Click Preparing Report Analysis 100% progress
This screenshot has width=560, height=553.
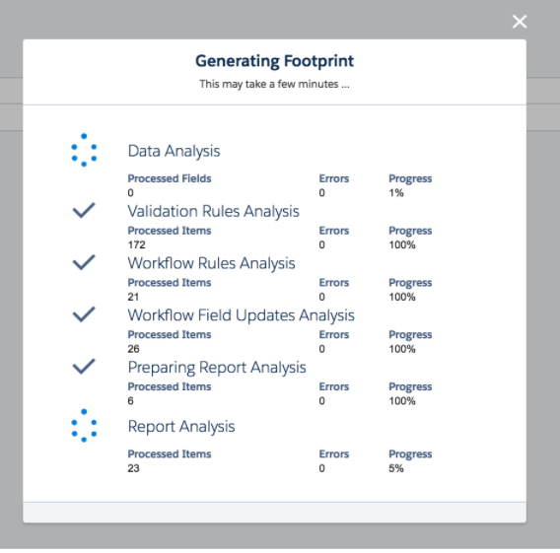(402, 401)
